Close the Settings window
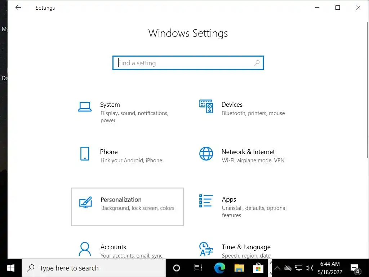This screenshot has height=277, width=369. pos(358,8)
